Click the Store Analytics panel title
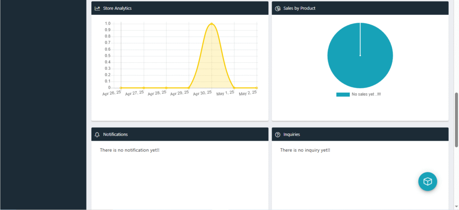This screenshot has height=210, width=459. coord(117,8)
